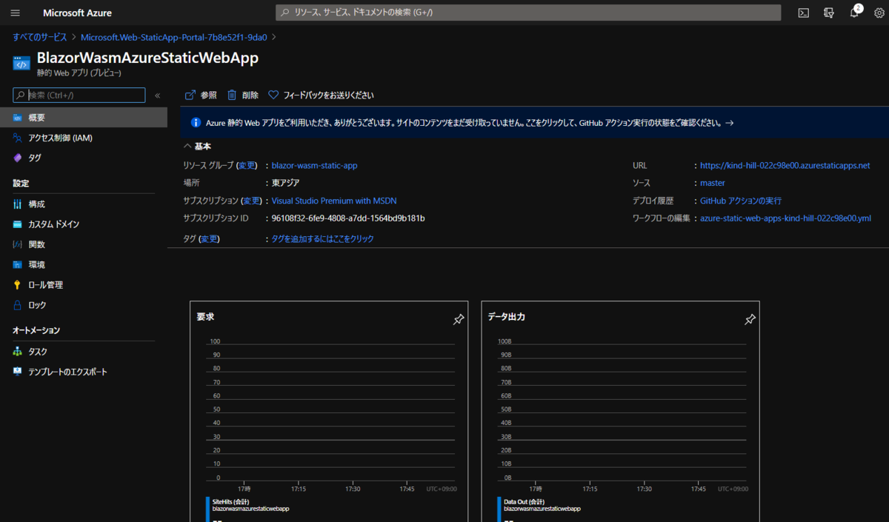Screen dimensions: 889x522
Task: Click the static web app resource icon
Action: click(21, 63)
